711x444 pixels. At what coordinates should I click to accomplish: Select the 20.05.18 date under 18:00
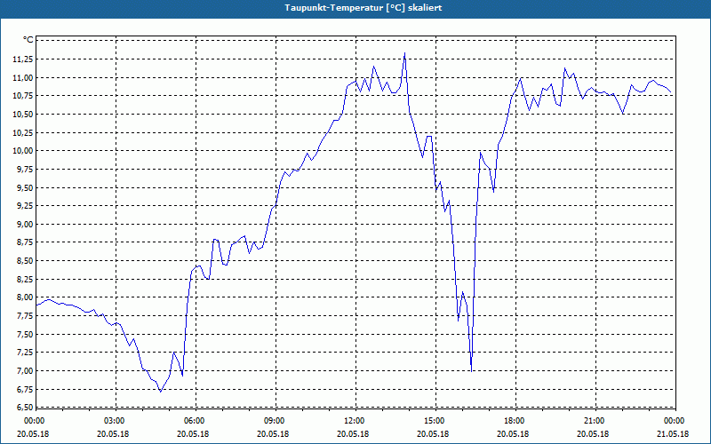(514, 433)
